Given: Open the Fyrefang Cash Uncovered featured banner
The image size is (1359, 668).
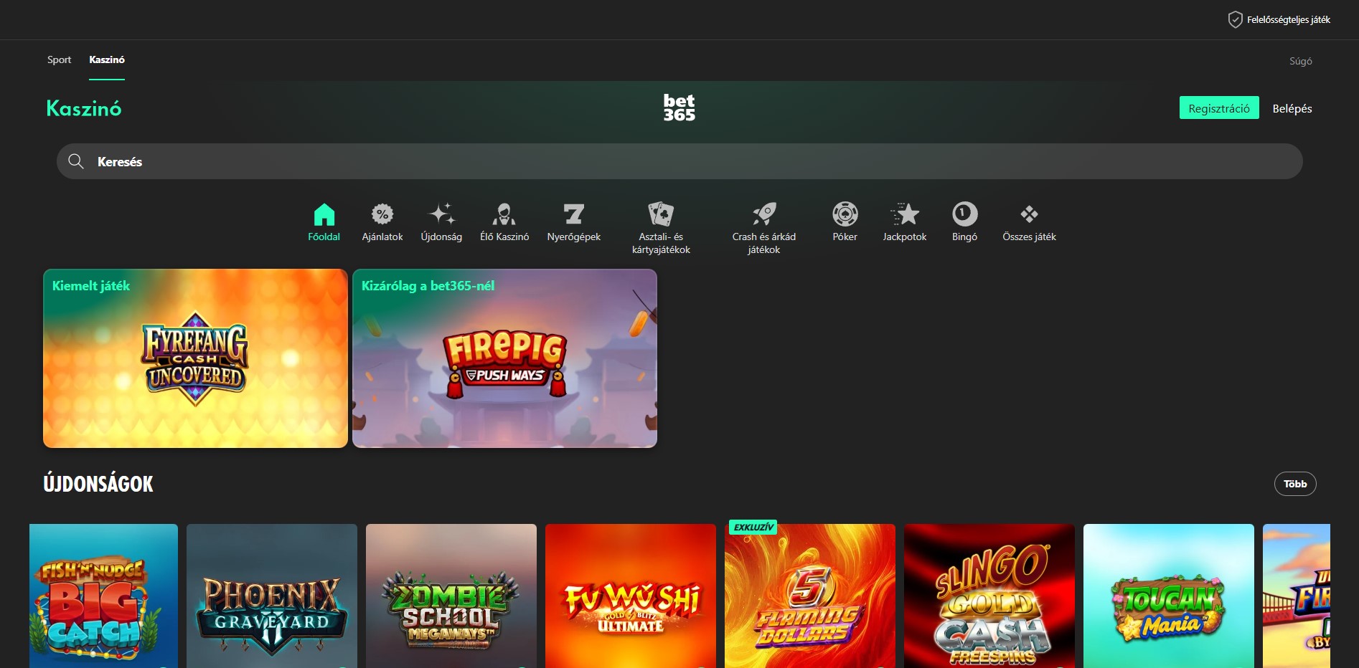Looking at the screenshot, I should [x=195, y=358].
